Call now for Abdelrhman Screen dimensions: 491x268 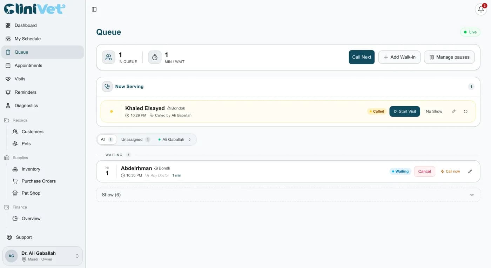[450, 172]
